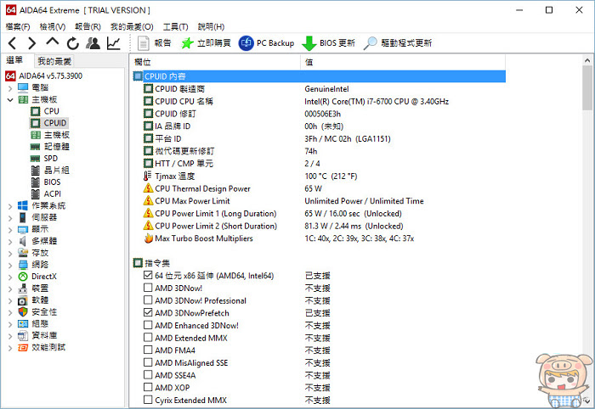Select Max Turbo Boost Multipliers row
Image resolution: width=595 pixels, height=409 pixels.
[319, 238]
